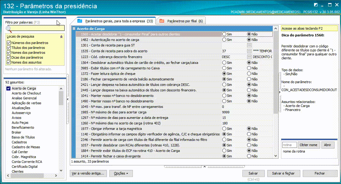Select Sim for parameter 1564
The width and height of the screenshot is (341, 184).
(224, 63)
